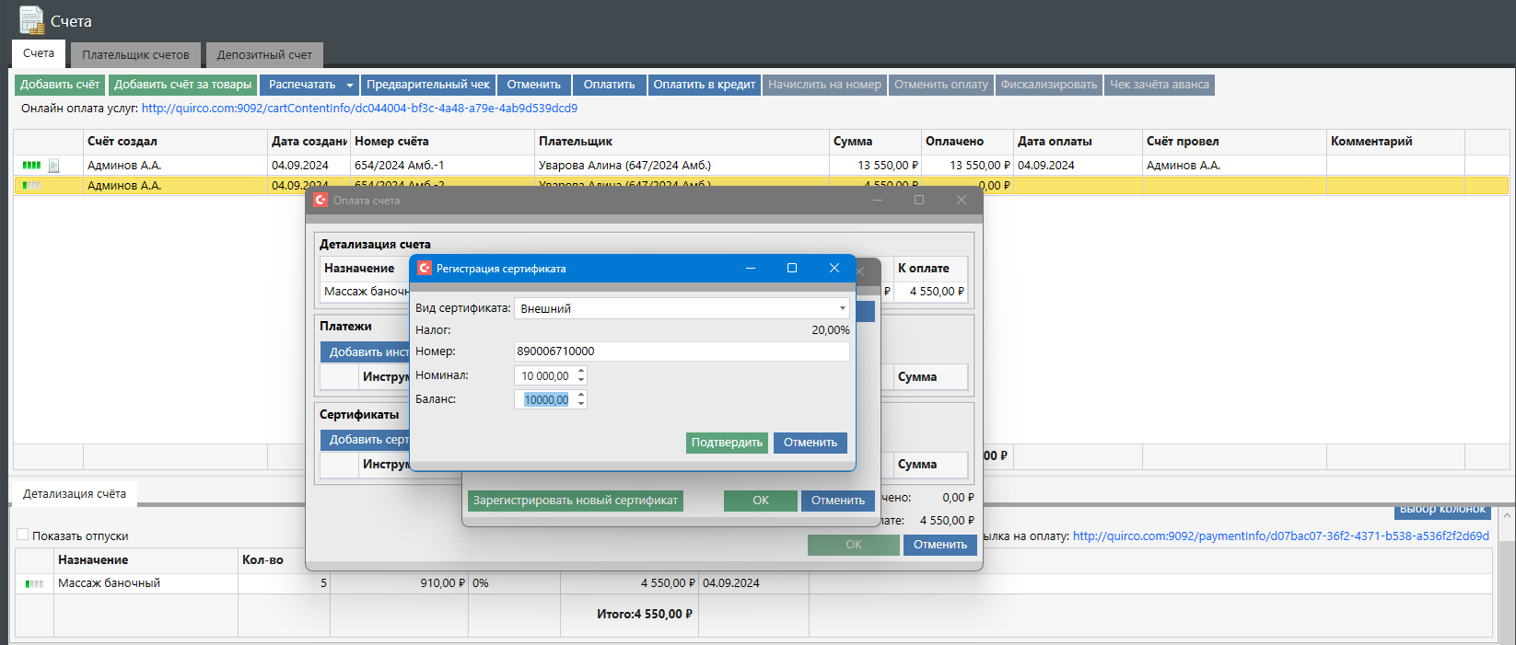Screen dimensions: 1516x645
Task: Click the Добавить счёт за товары button
Action: pyautogui.click(x=182, y=85)
